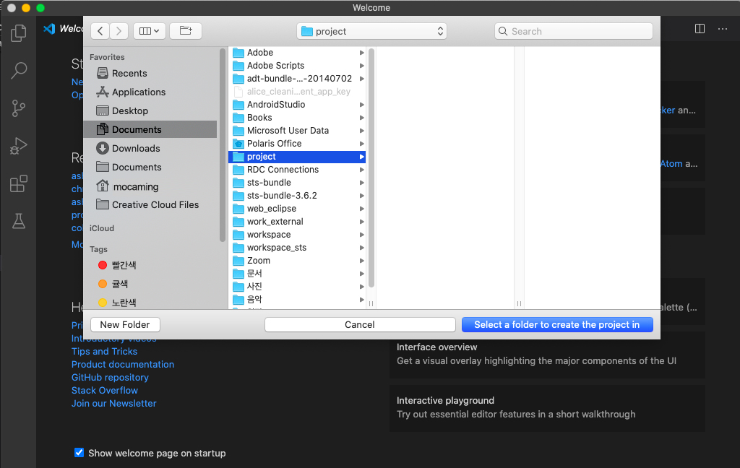Screen dimensions: 740x468
Task: Open the Search view in VS Code
Action: (18, 70)
